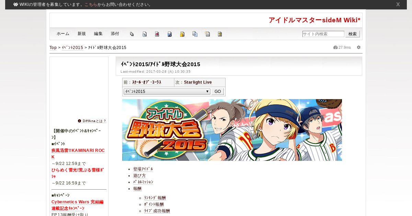Screen dimensions: 412x216
Task: Jump to ﾗｲﾌﾞ成功報酬 subsection
Action: (157, 211)
